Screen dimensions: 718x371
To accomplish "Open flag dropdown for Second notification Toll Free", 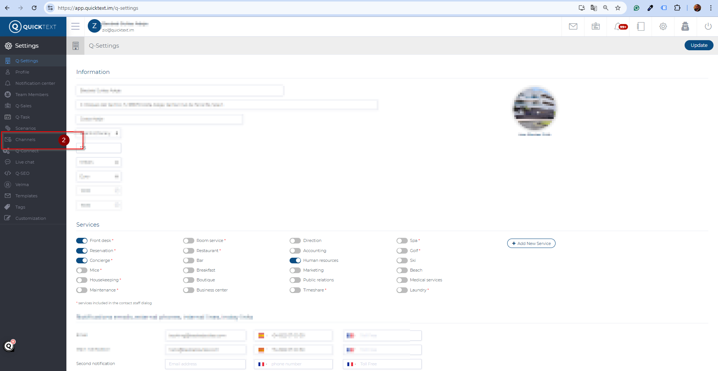I will point(351,364).
